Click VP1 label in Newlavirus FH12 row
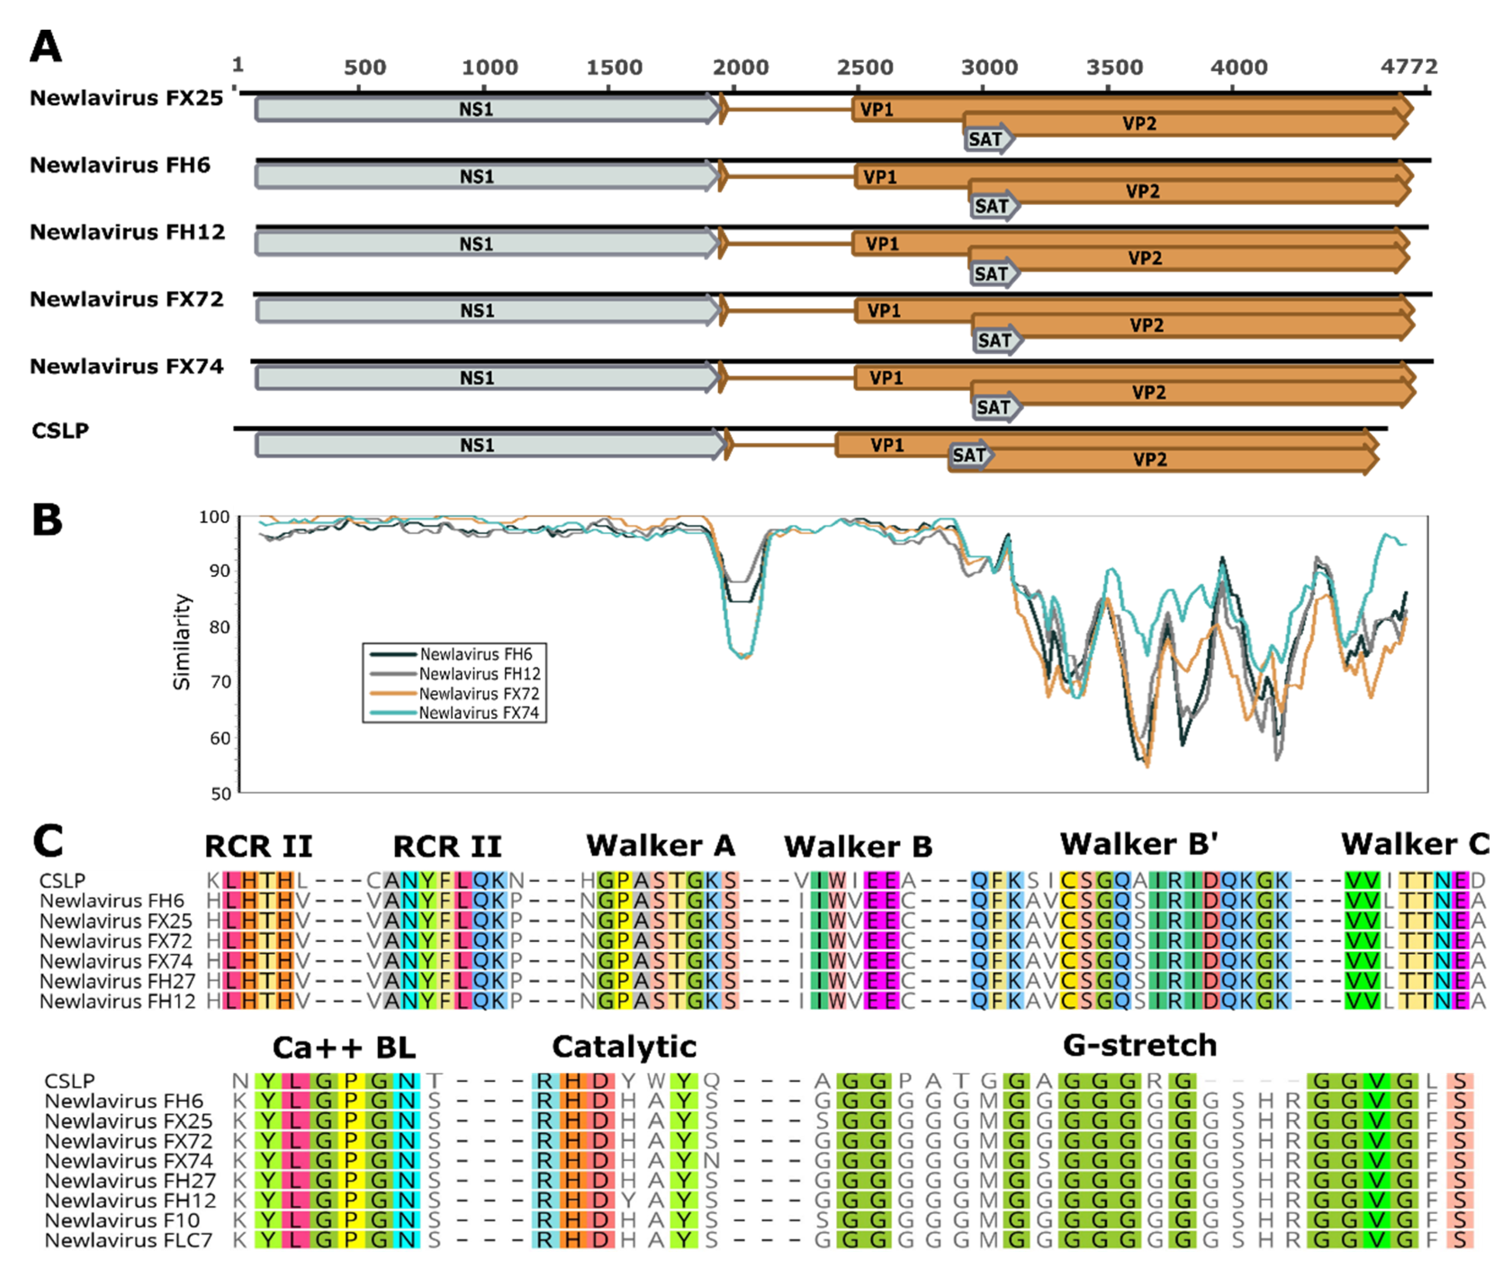 [882, 244]
